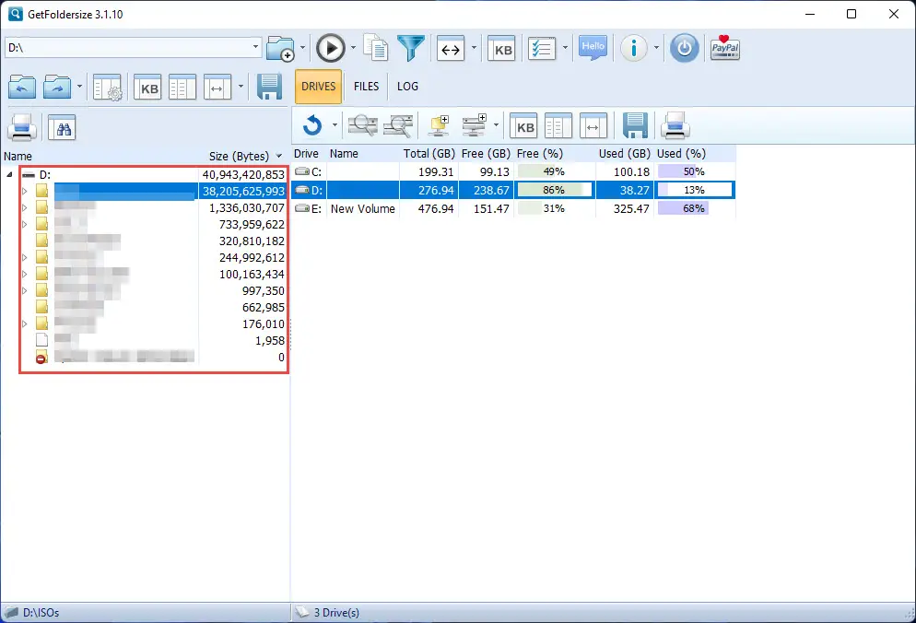This screenshot has width=916, height=623.
Task: Click the second magnifier drive scan icon
Action: [398, 125]
